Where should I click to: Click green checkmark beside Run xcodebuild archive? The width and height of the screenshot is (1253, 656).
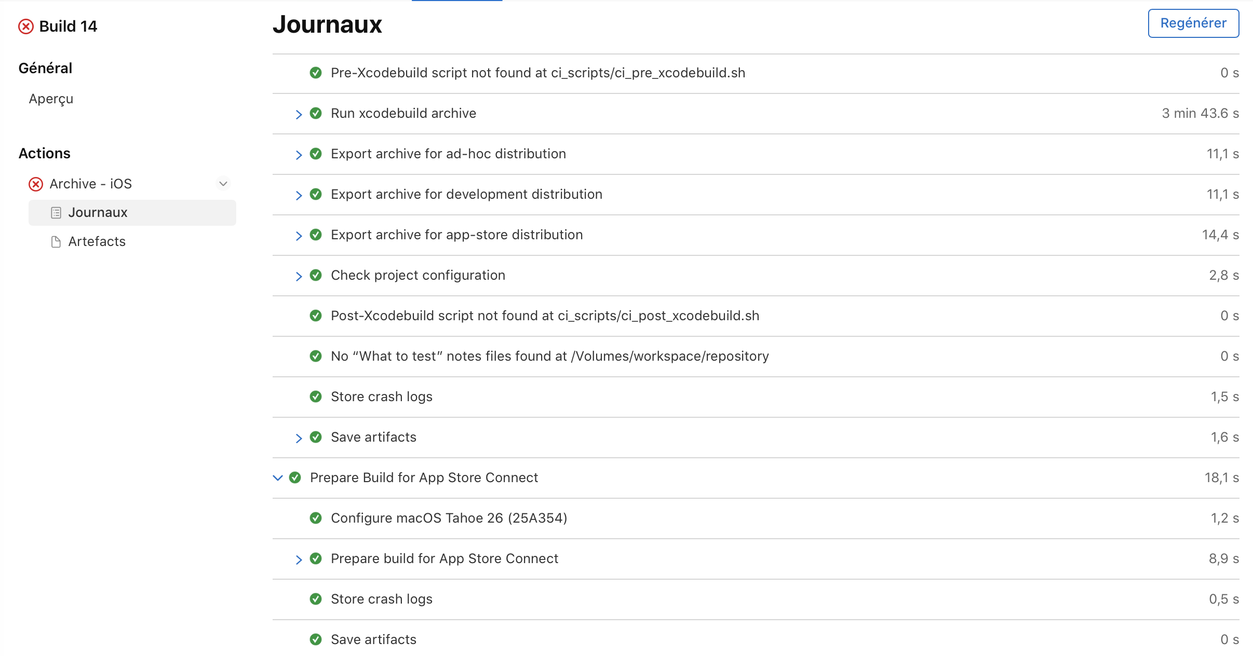click(316, 113)
